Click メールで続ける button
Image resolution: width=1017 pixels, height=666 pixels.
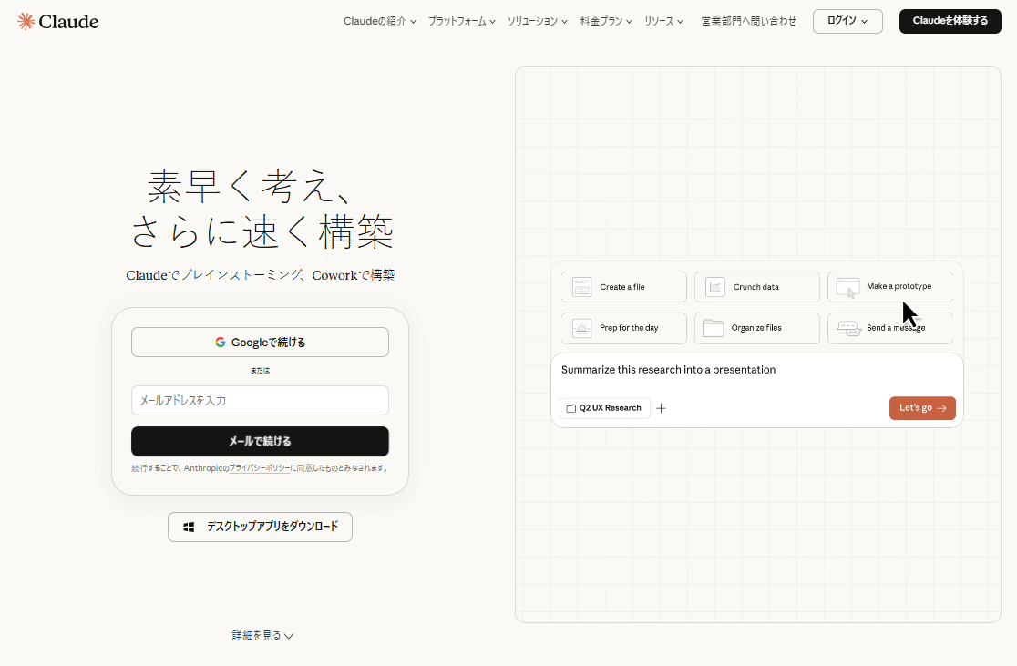(x=260, y=442)
